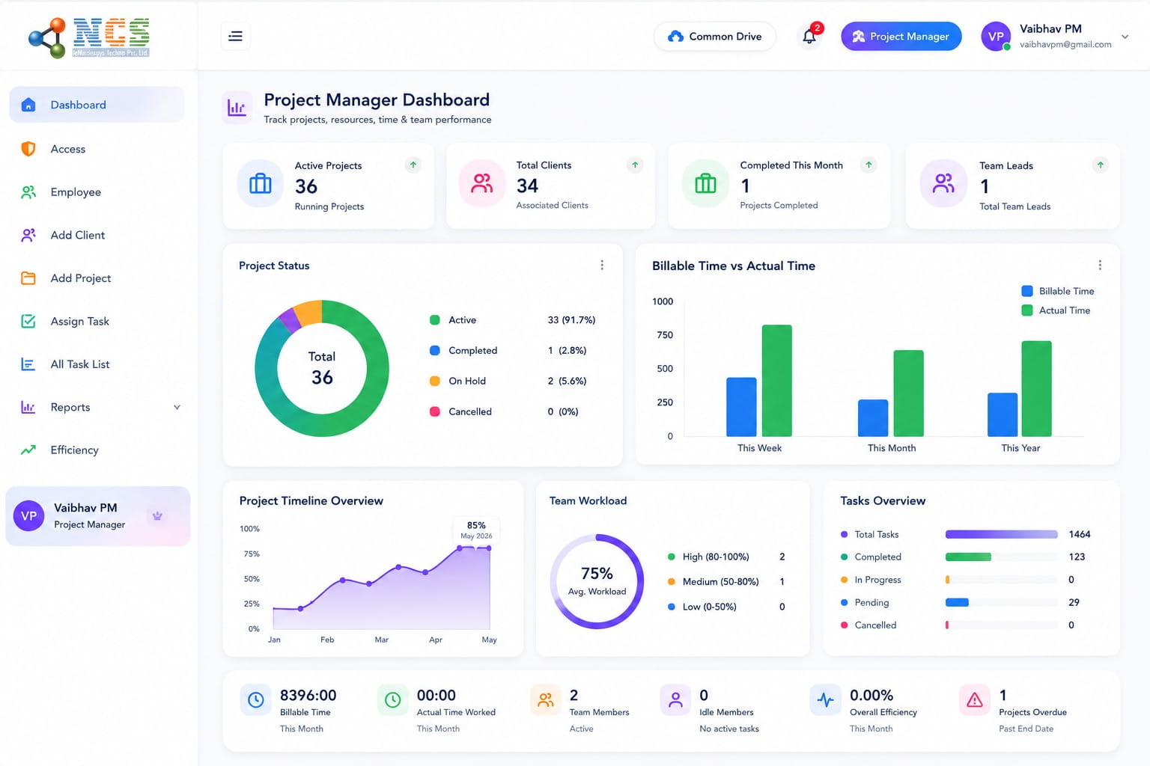Click the Add Client person icon

tap(28, 235)
